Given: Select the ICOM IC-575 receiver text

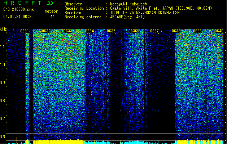Looking at the screenshot, I should tap(145, 13).
